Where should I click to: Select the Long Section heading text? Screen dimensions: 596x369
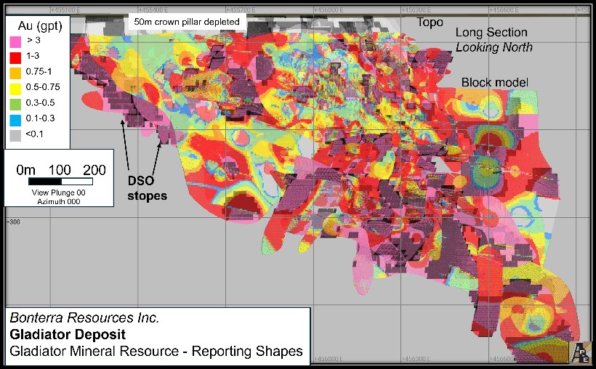491,33
